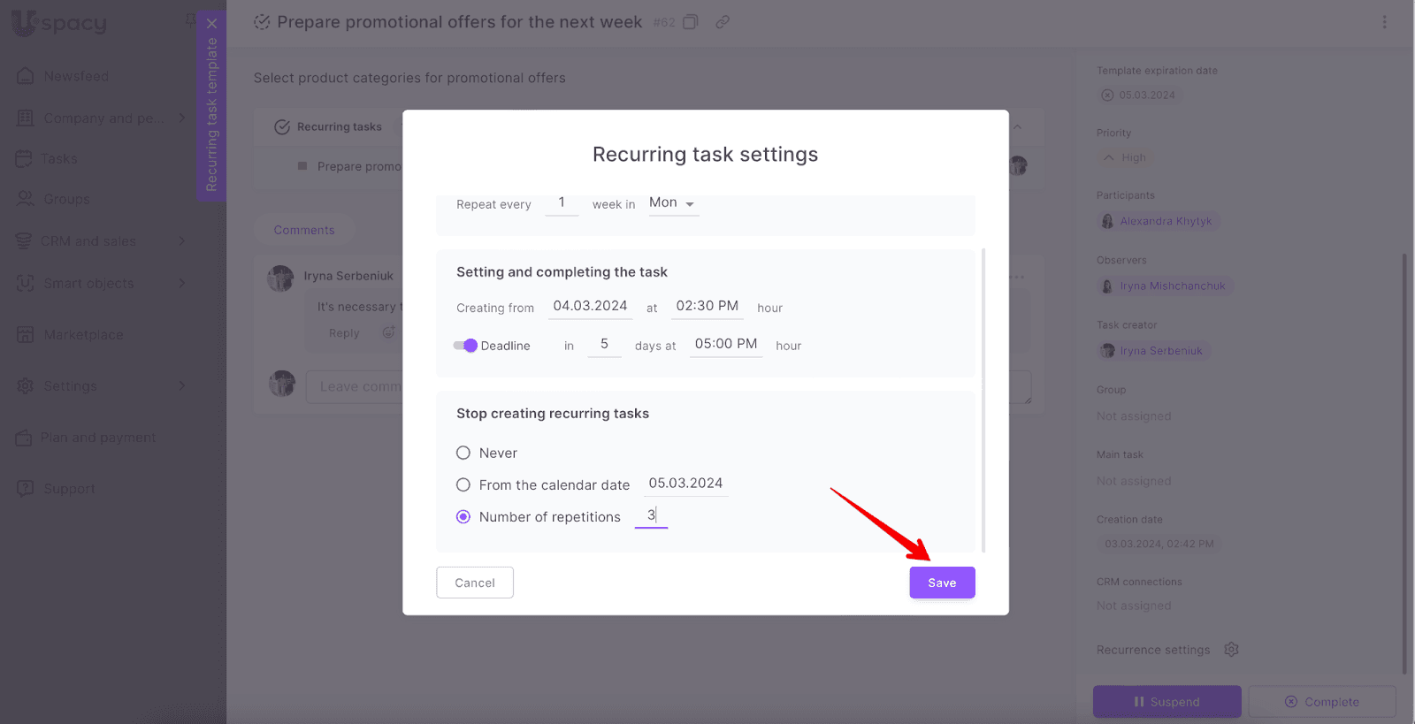Switch to the Comments tab

click(304, 230)
